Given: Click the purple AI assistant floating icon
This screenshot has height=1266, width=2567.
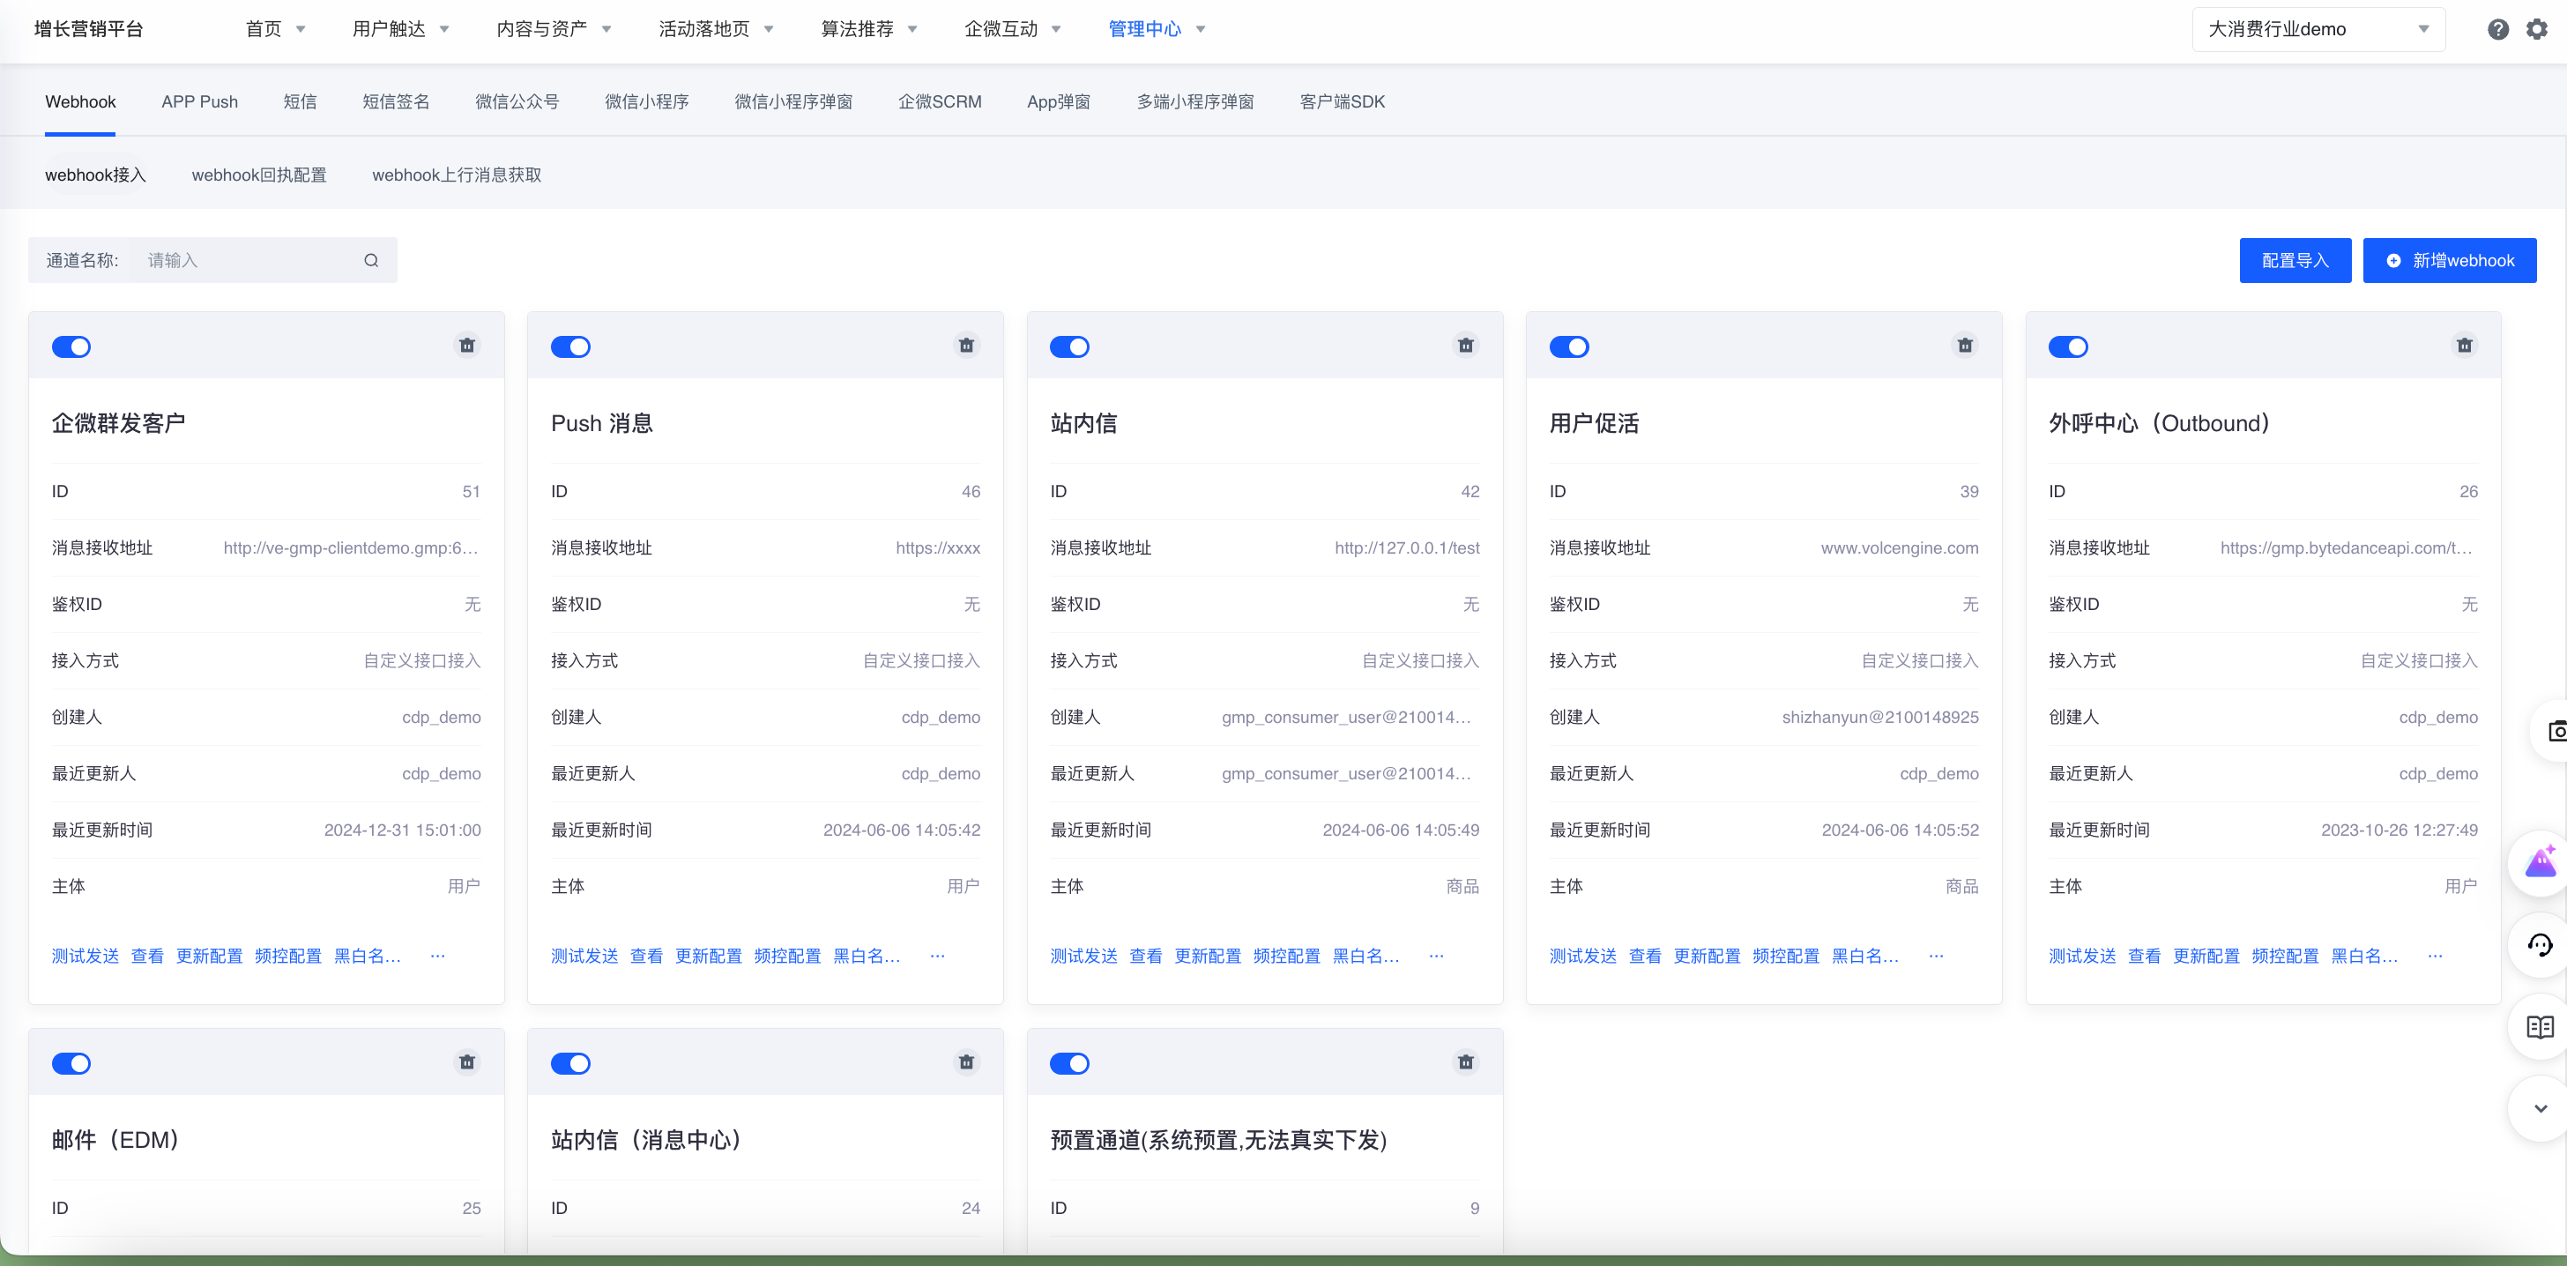Looking at the screenshot, I should tap(2539, 862).
